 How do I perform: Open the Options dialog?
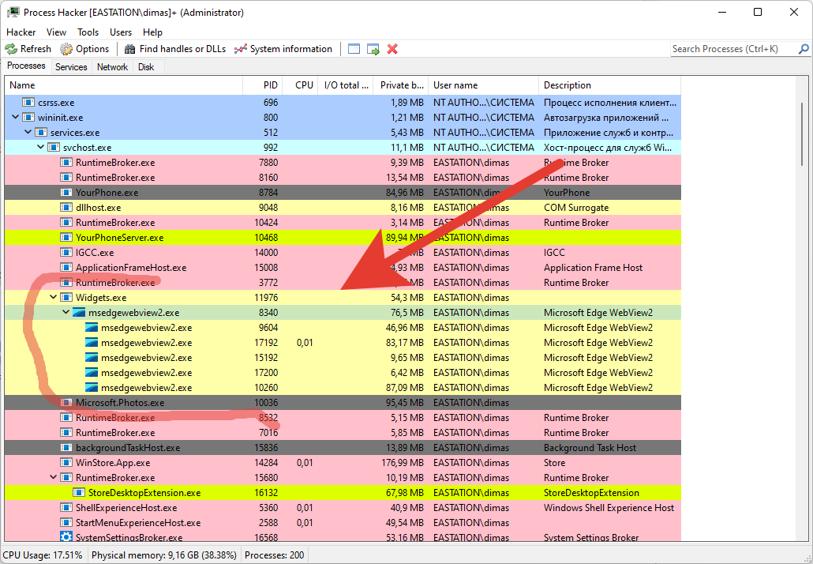[84, 49]
